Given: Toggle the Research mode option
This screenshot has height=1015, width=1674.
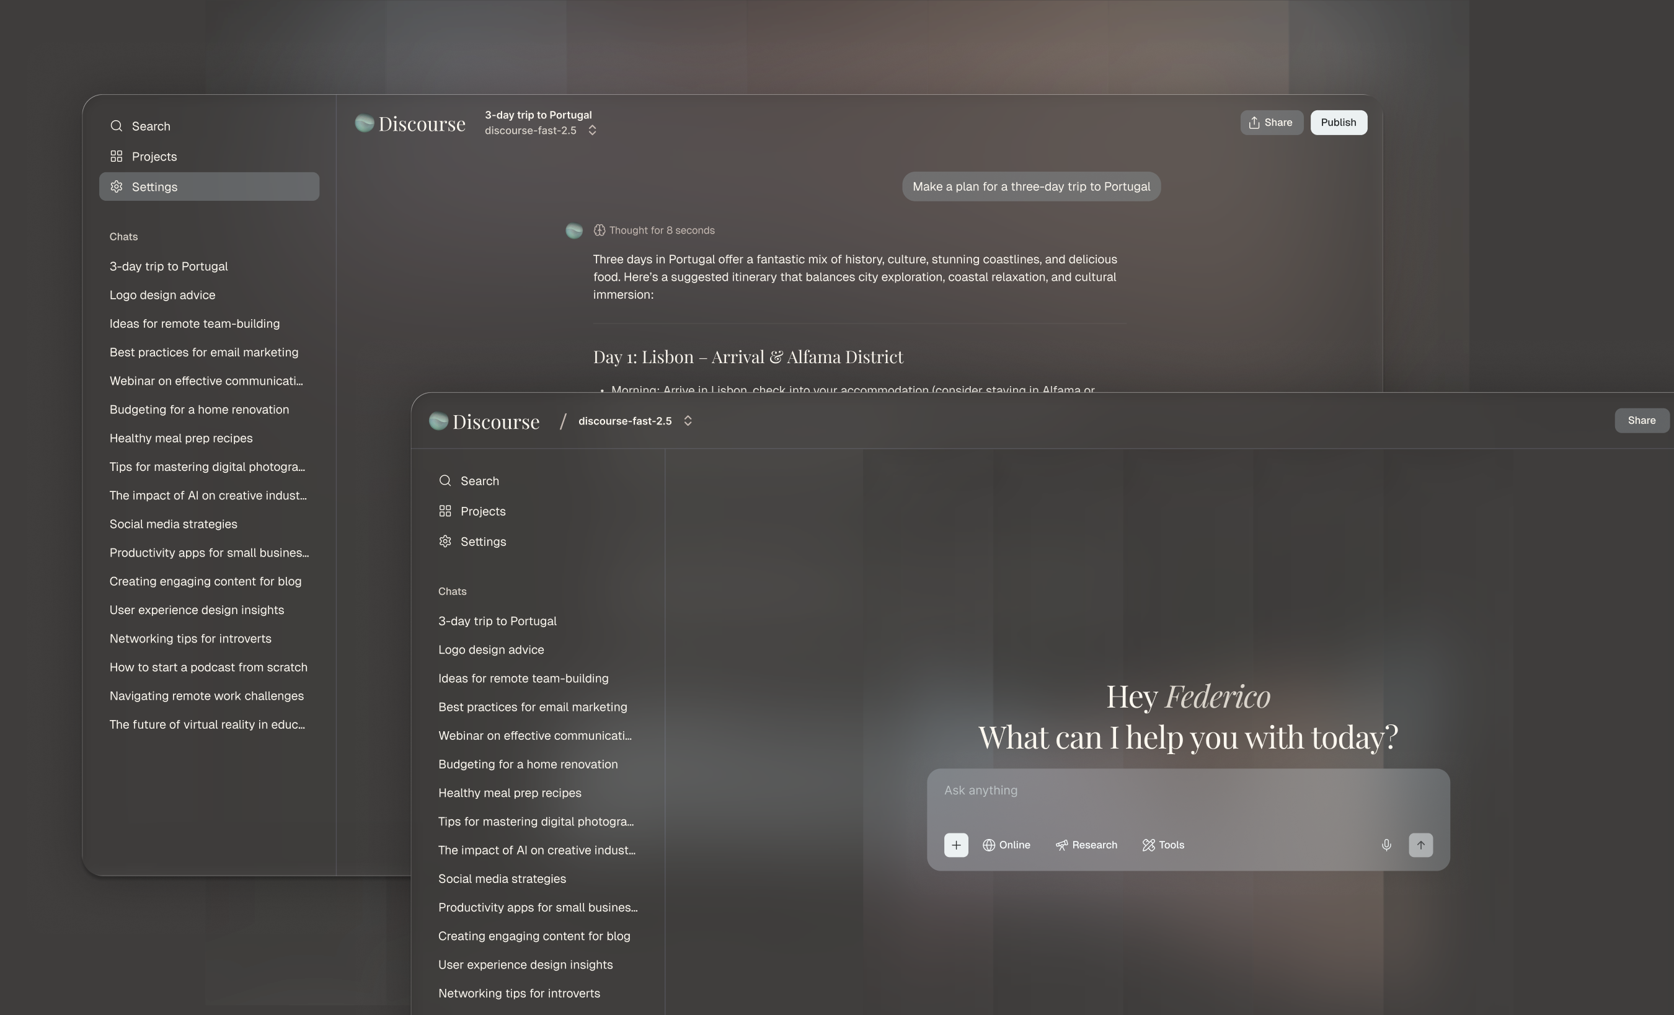Looking at the screenshot, I should pyautogui.click(x=1086, y=845).
